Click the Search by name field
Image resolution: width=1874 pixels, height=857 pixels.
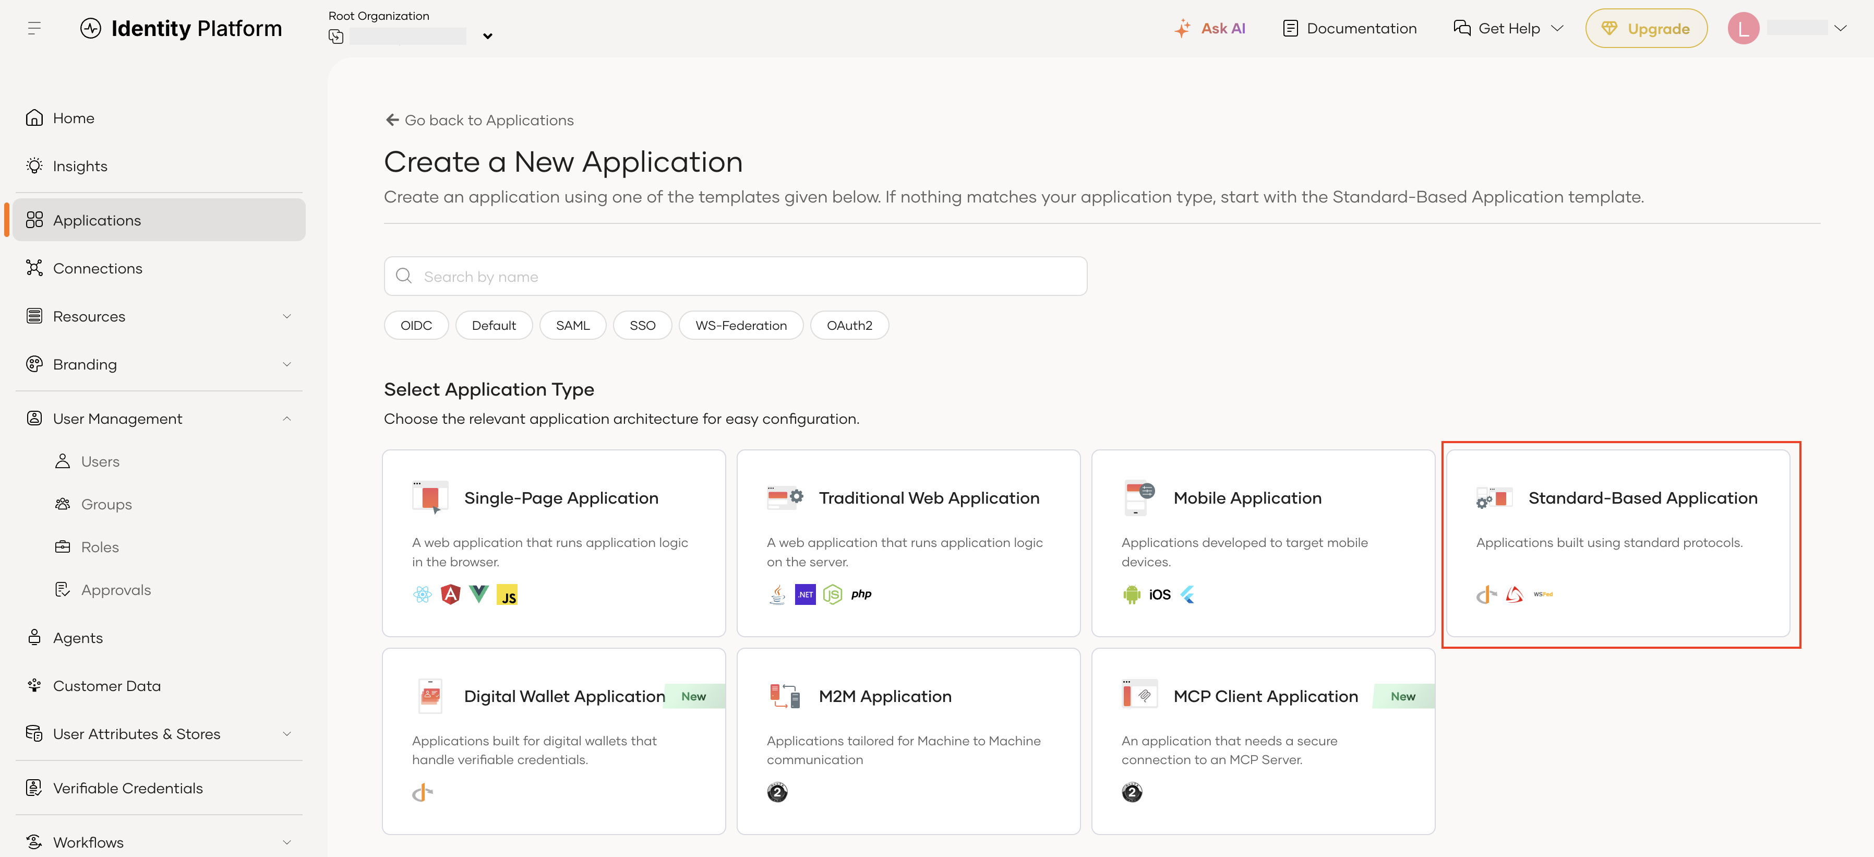736,277
